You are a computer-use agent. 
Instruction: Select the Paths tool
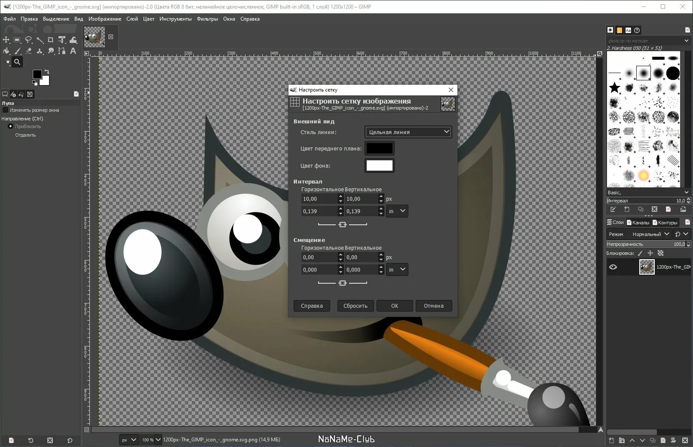coord(62,51)
